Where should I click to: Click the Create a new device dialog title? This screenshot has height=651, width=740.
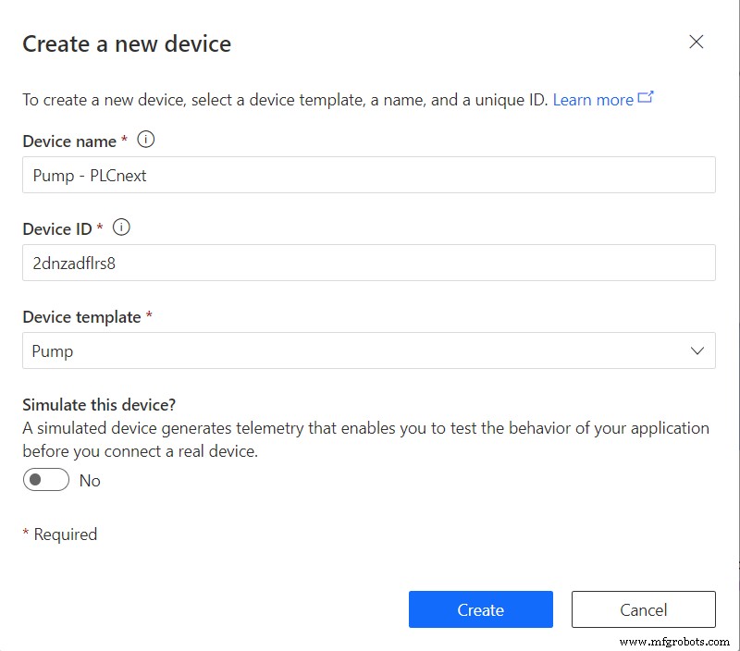(x=127, y=43)
